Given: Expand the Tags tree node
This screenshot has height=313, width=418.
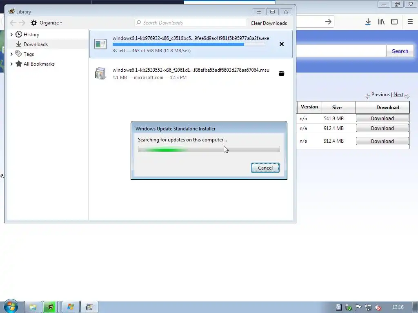Looking at the screenshot, I should (11, 54).
